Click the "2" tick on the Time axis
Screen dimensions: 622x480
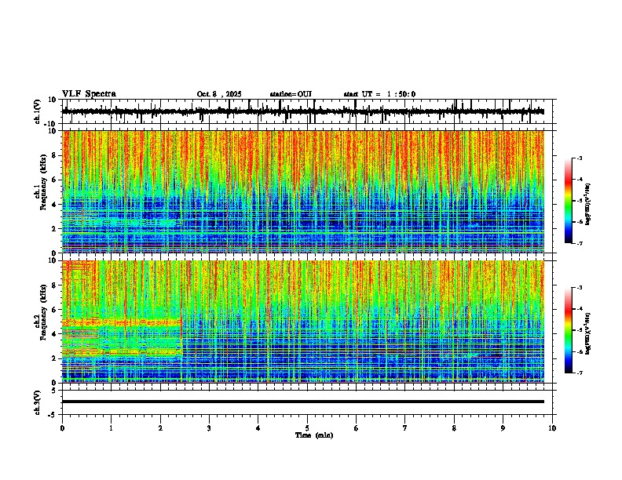pyautogui.click(x=160, y=428)
